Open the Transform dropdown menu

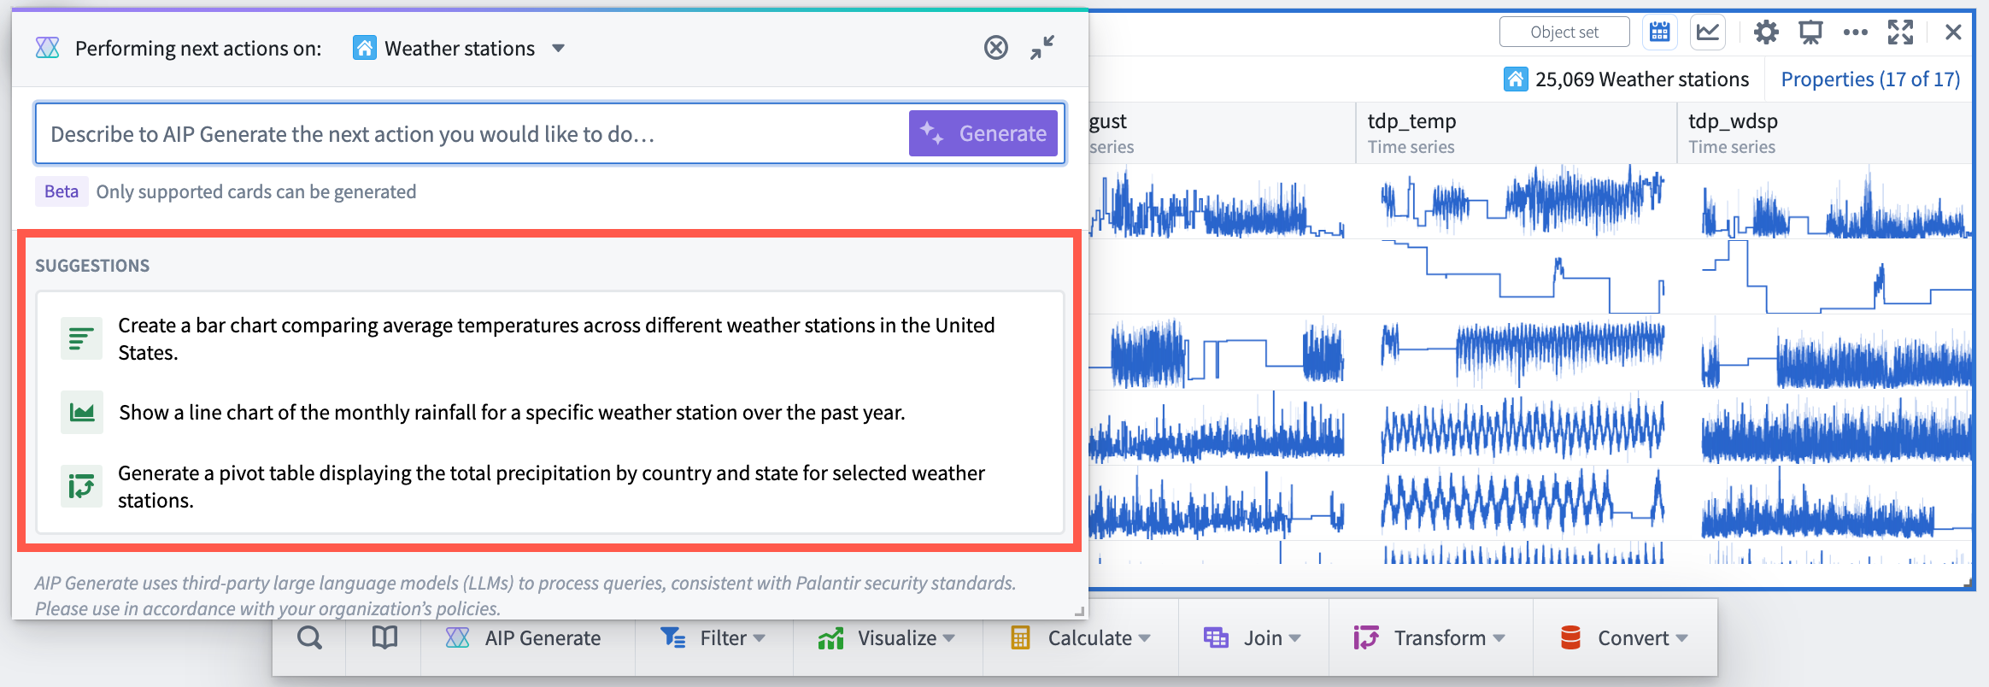1429,637
